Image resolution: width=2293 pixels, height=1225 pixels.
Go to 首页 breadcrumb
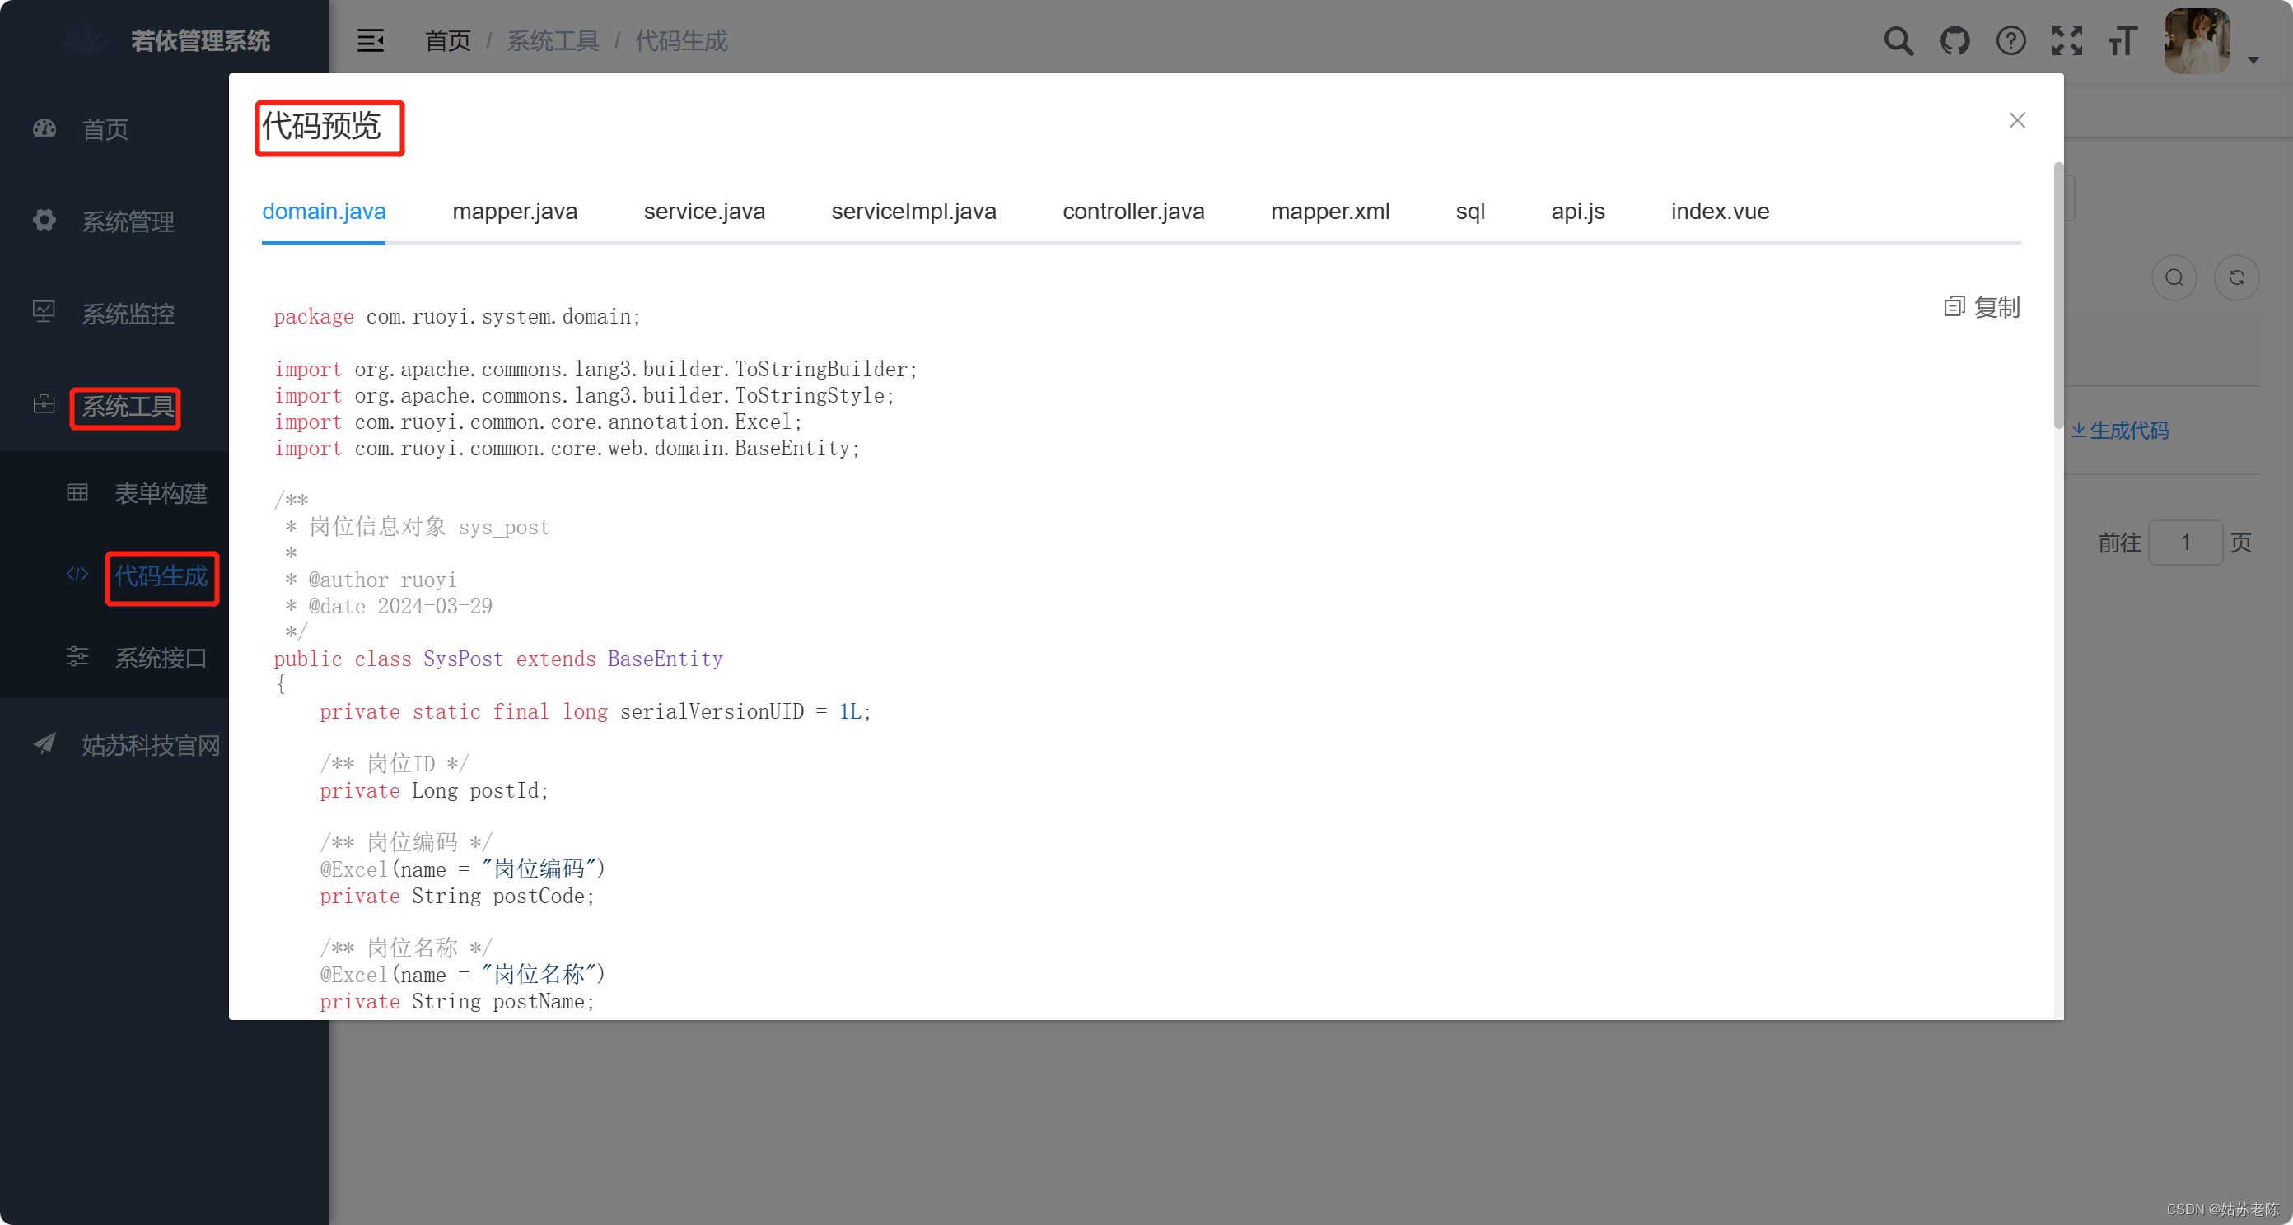(x=448, y=41)
